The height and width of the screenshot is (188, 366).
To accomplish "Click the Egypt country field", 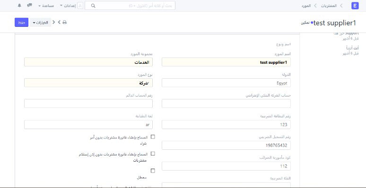I will click(x=226, y=83).
